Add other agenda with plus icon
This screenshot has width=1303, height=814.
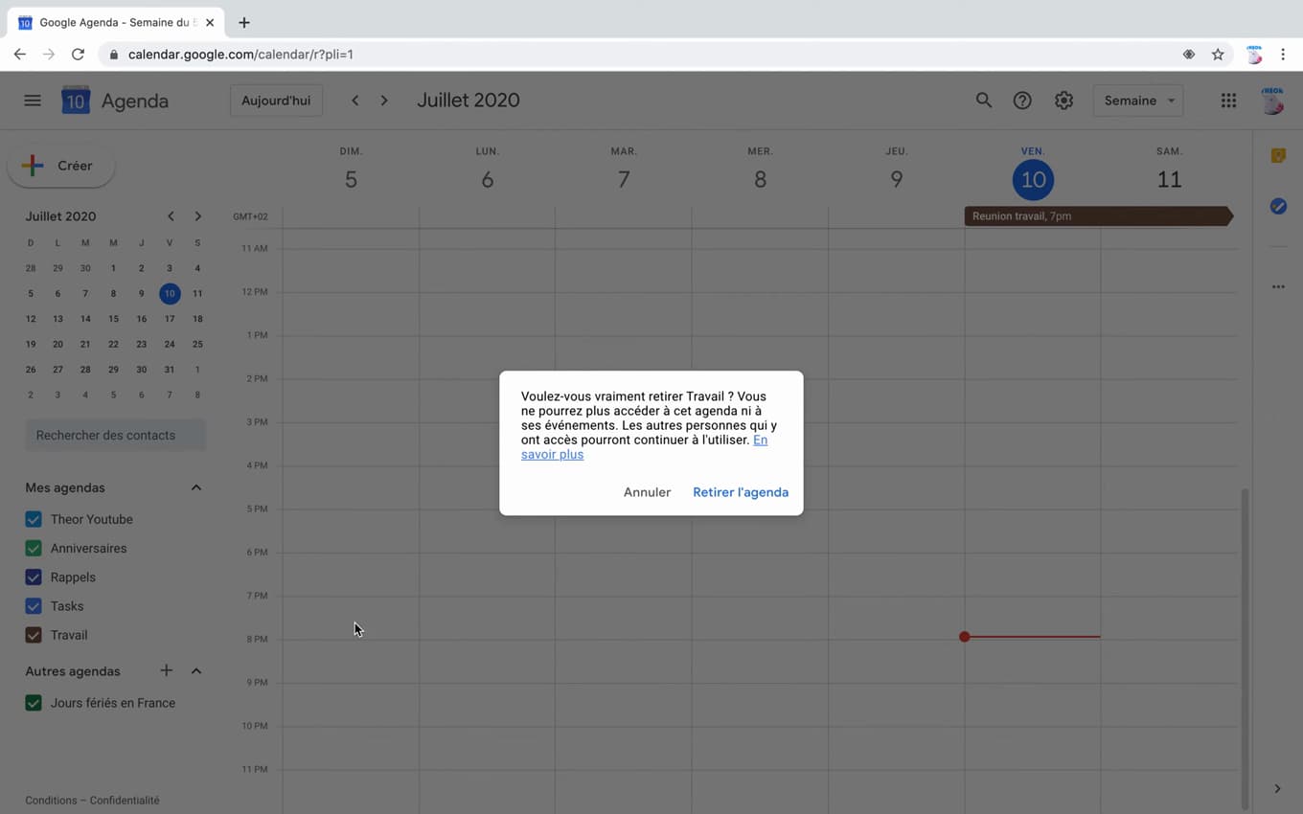coord(166,670)
